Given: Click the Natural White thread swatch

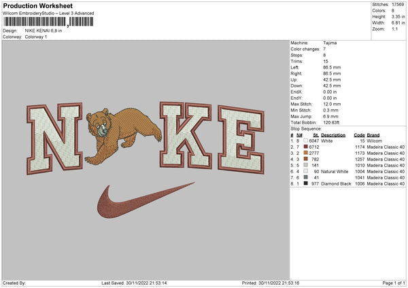Looking at the screenshot, I should pyautogui.click(x=306, y=171).
